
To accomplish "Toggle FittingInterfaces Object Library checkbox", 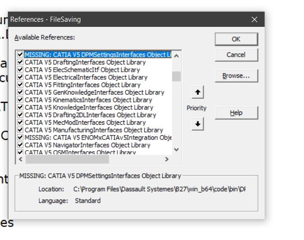I will click(20, 85).
